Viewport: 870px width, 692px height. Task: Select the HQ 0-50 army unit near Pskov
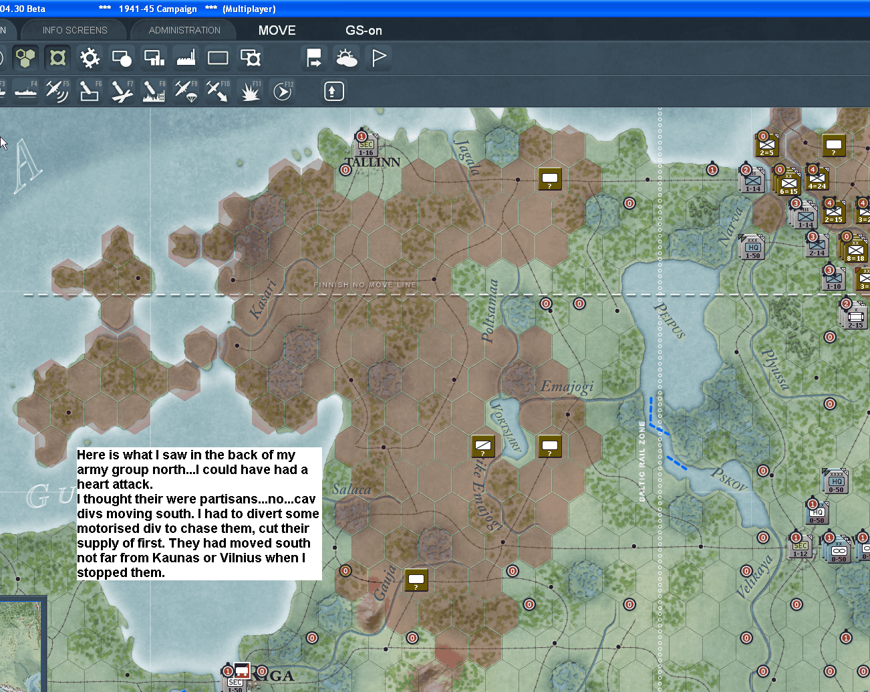pos(836,481)
